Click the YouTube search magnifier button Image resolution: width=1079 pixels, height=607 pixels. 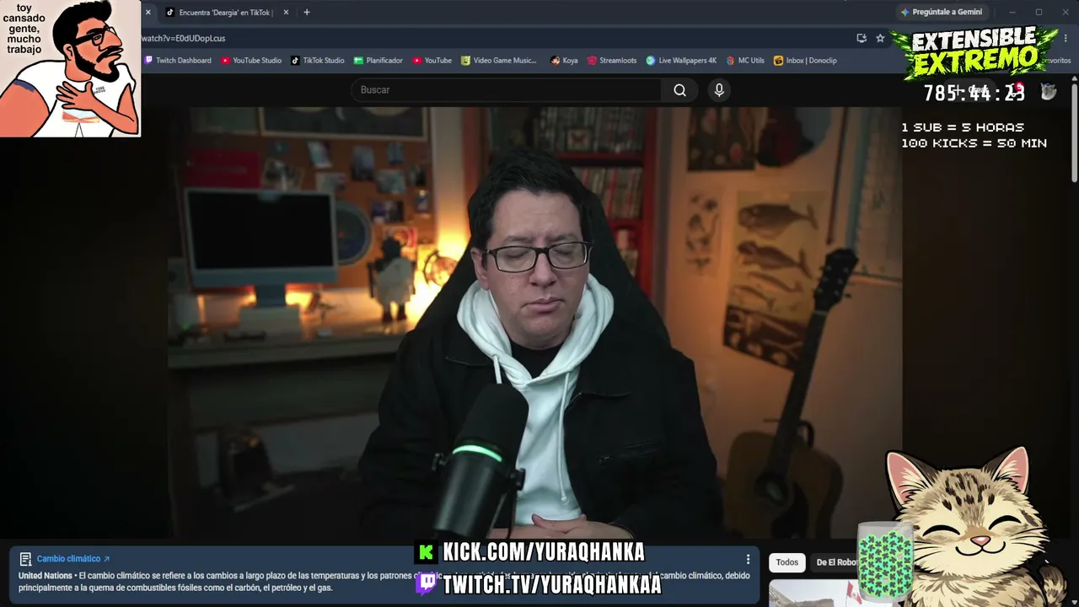pos(680,90)
